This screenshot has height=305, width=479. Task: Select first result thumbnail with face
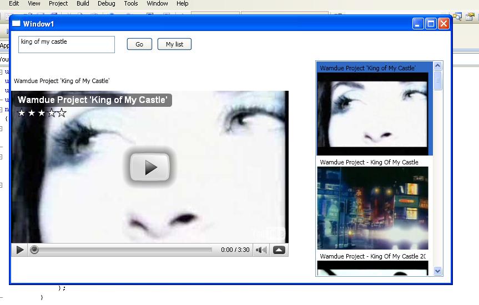coord(372,114)
